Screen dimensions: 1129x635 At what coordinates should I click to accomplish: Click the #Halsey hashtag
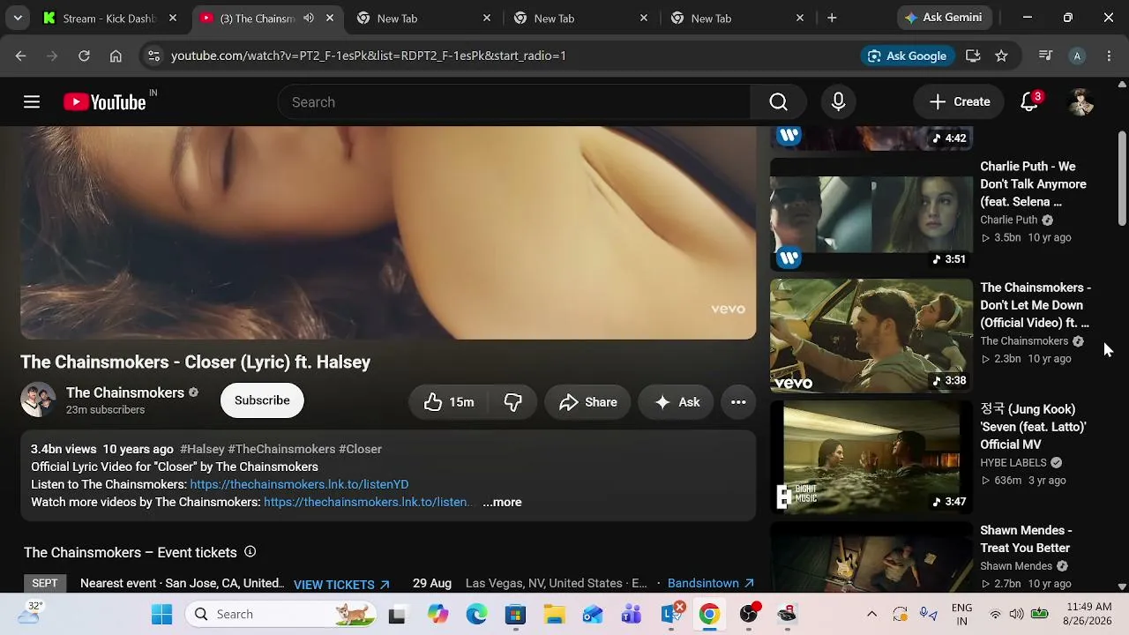pos(202,449)
